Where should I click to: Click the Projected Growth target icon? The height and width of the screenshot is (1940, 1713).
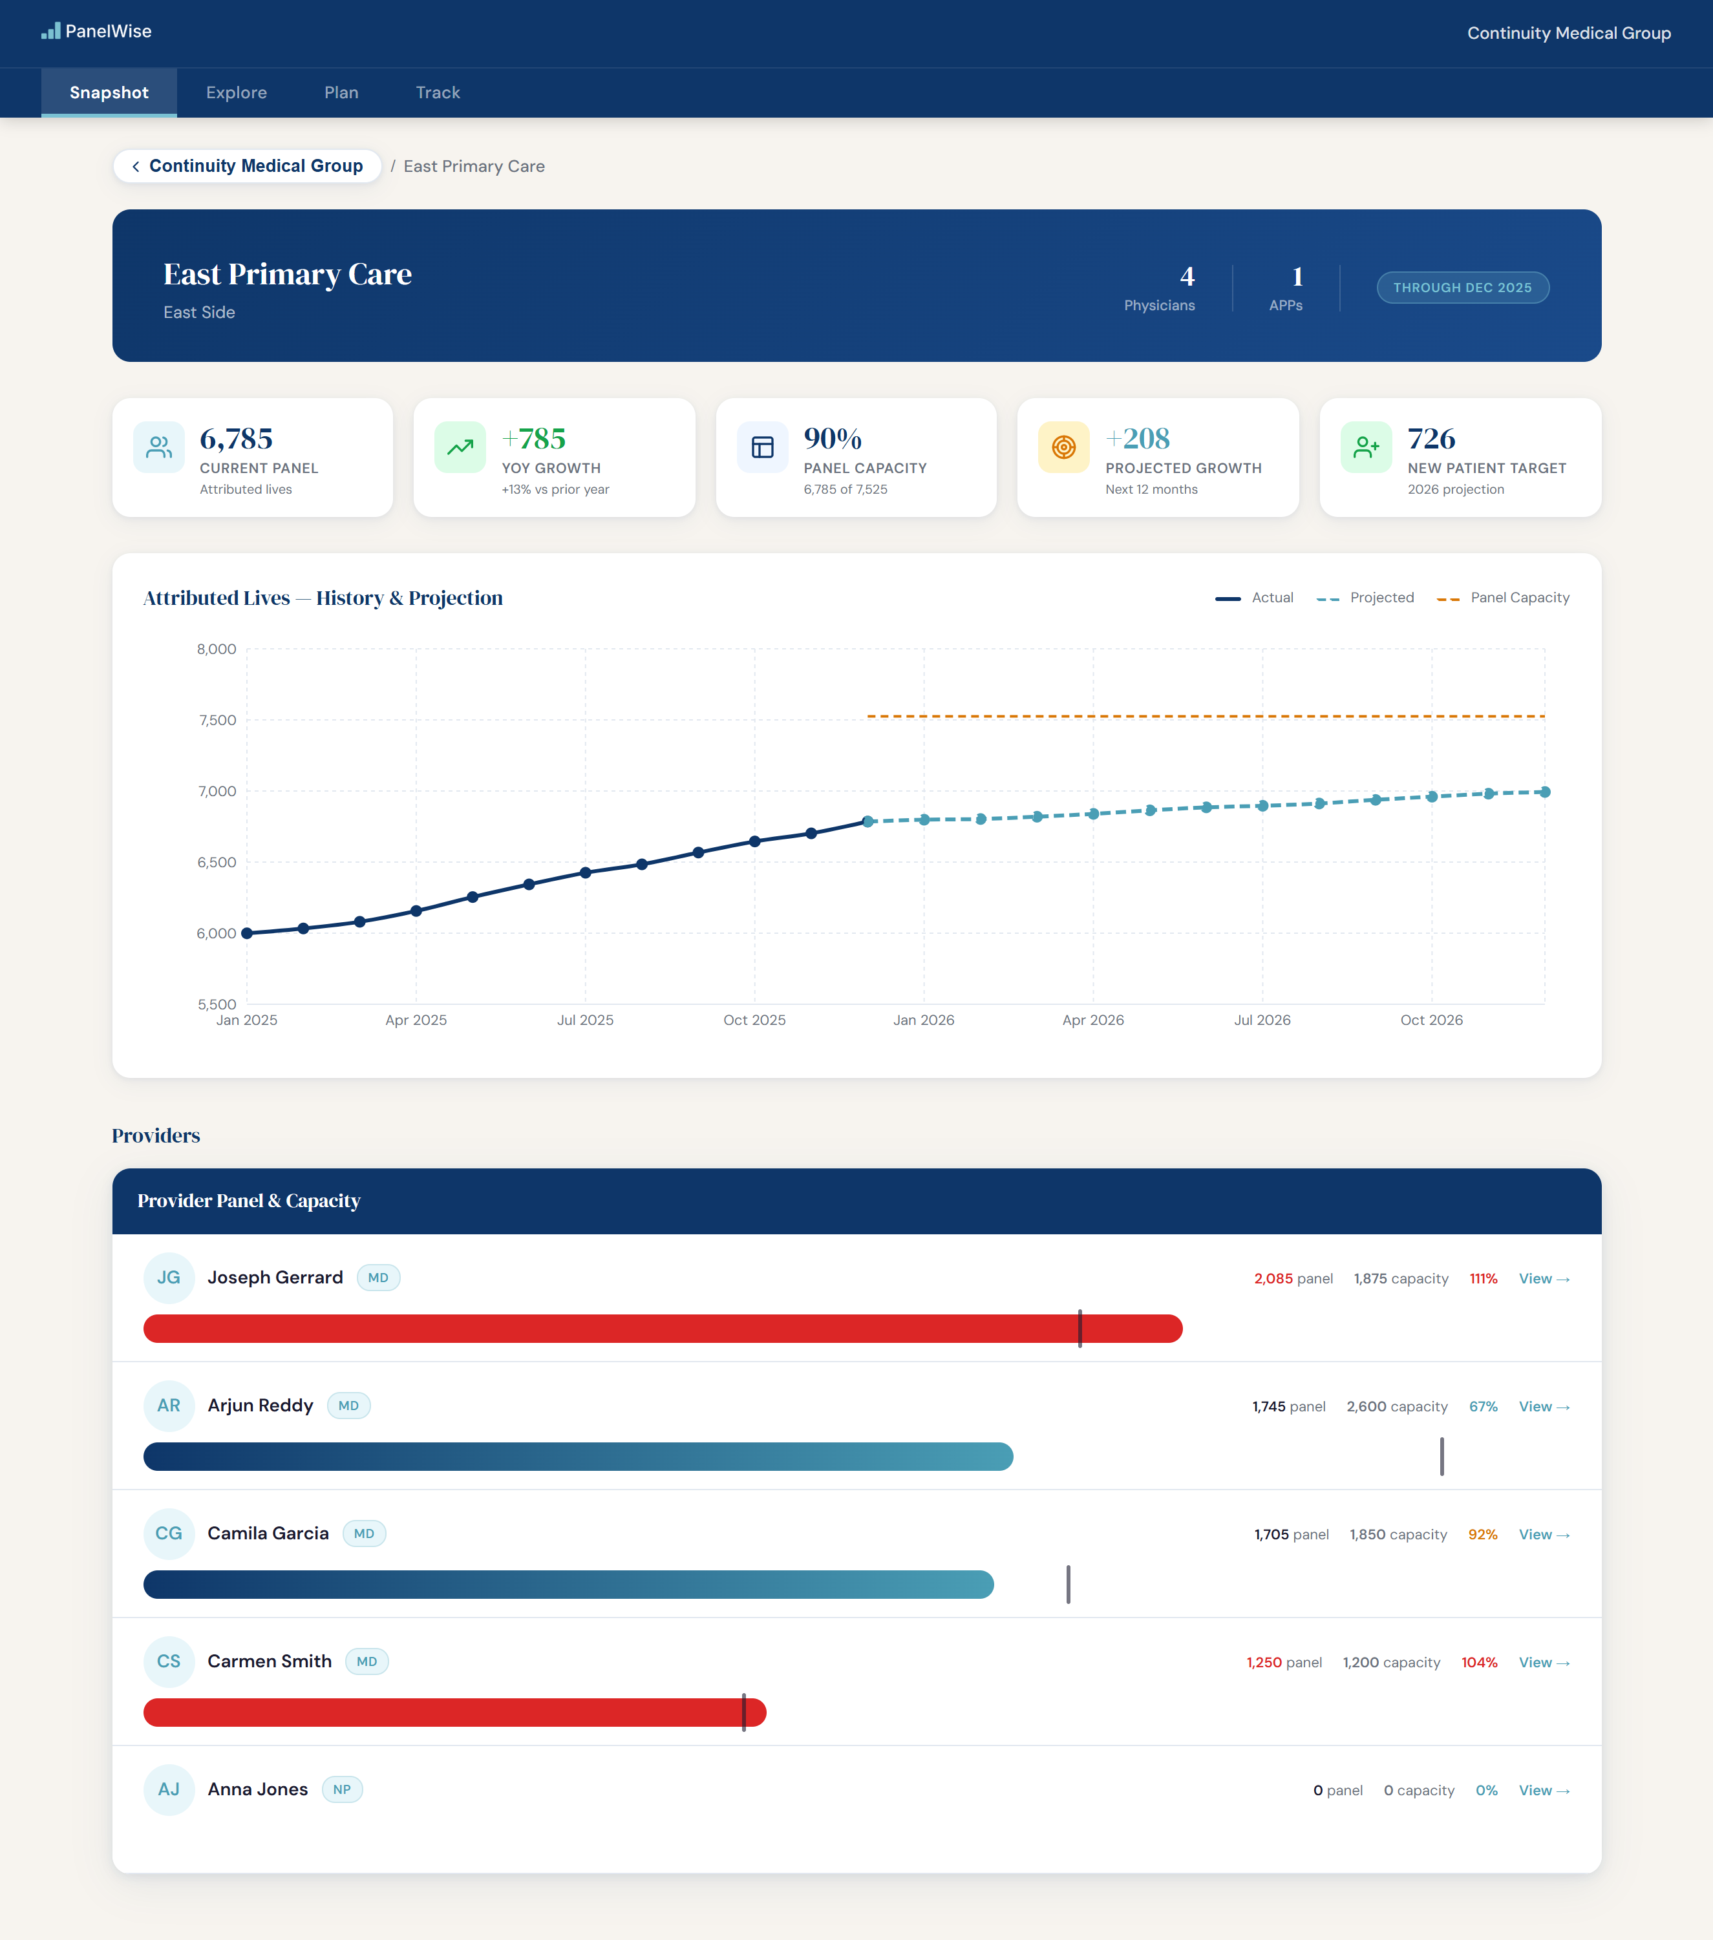tap(1063, 447)
